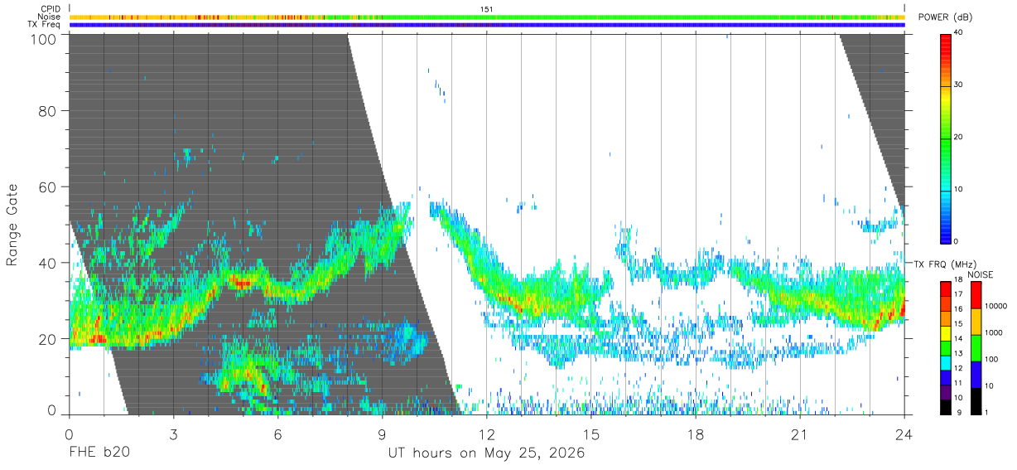Click the 10000 tick on noise scale
Image resolution: width=1017 pixels, height=470 pixels.
coord(996,307)
